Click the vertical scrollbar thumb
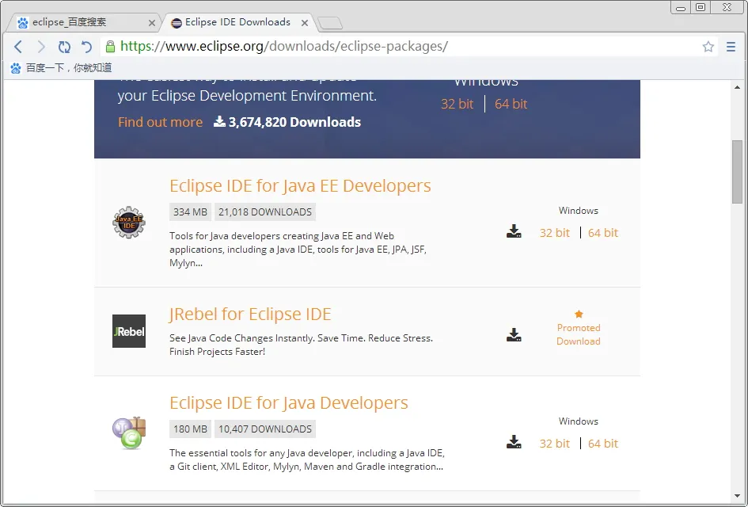The width and height of the screenshot is (748, 507). [x=737, y=172]
